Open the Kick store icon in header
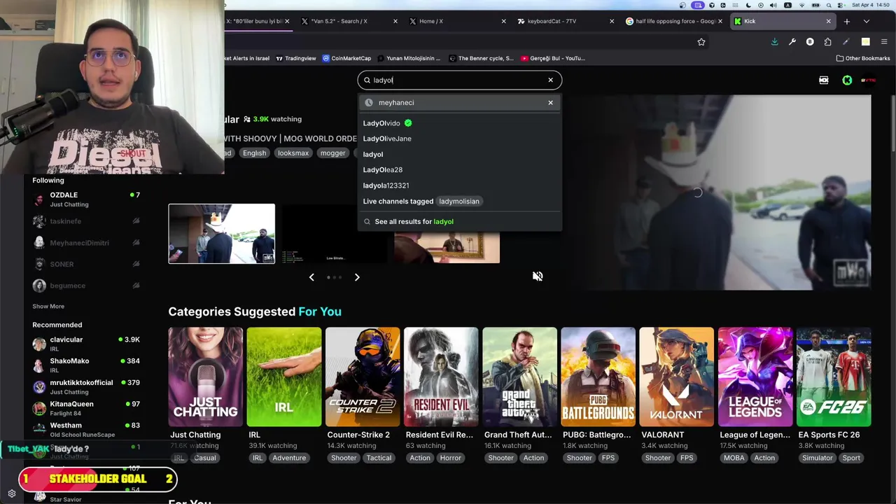 824,80
